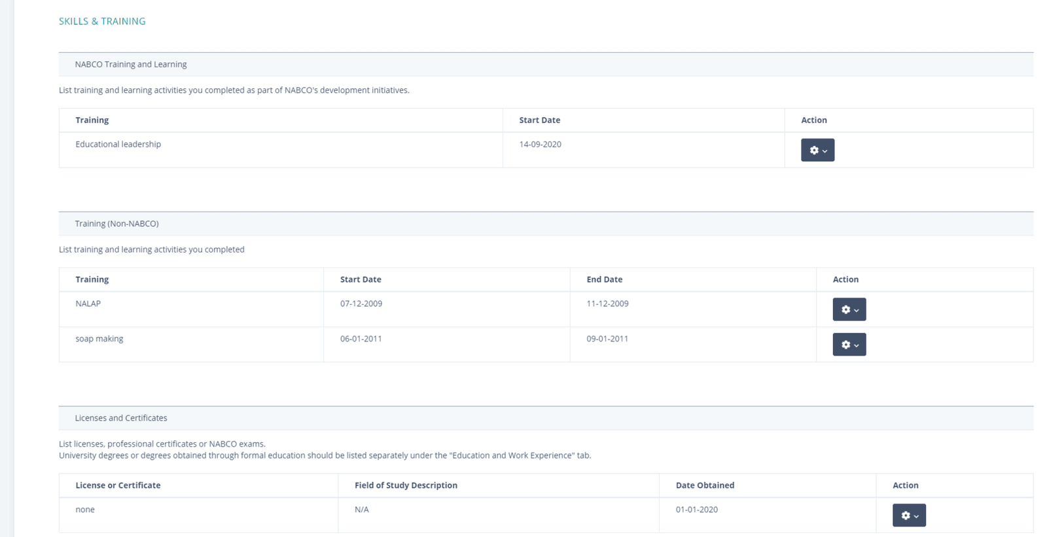This screenshot has height=537, width=1047.
Task: Click the 01-01-2020 date obtained cell
Action: tap(696, 510)
